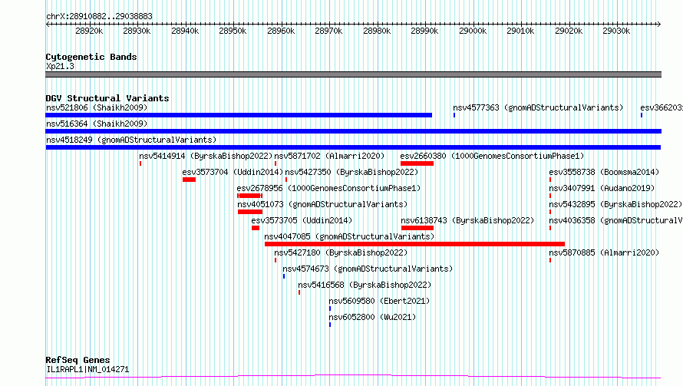Open nsv6052800 (Wu2021) label

click(372, 317)
